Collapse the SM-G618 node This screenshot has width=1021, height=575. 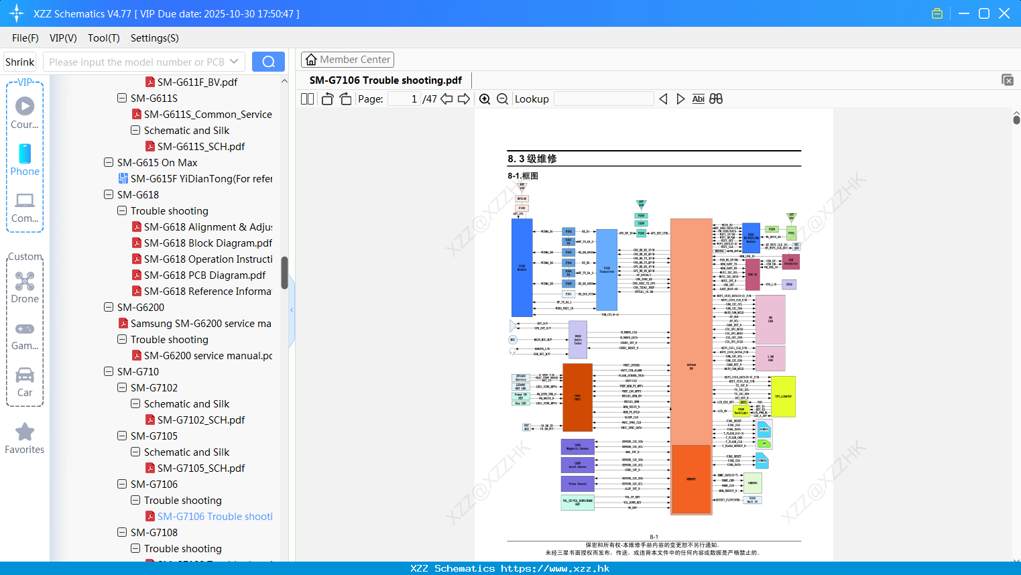(109, 194)
